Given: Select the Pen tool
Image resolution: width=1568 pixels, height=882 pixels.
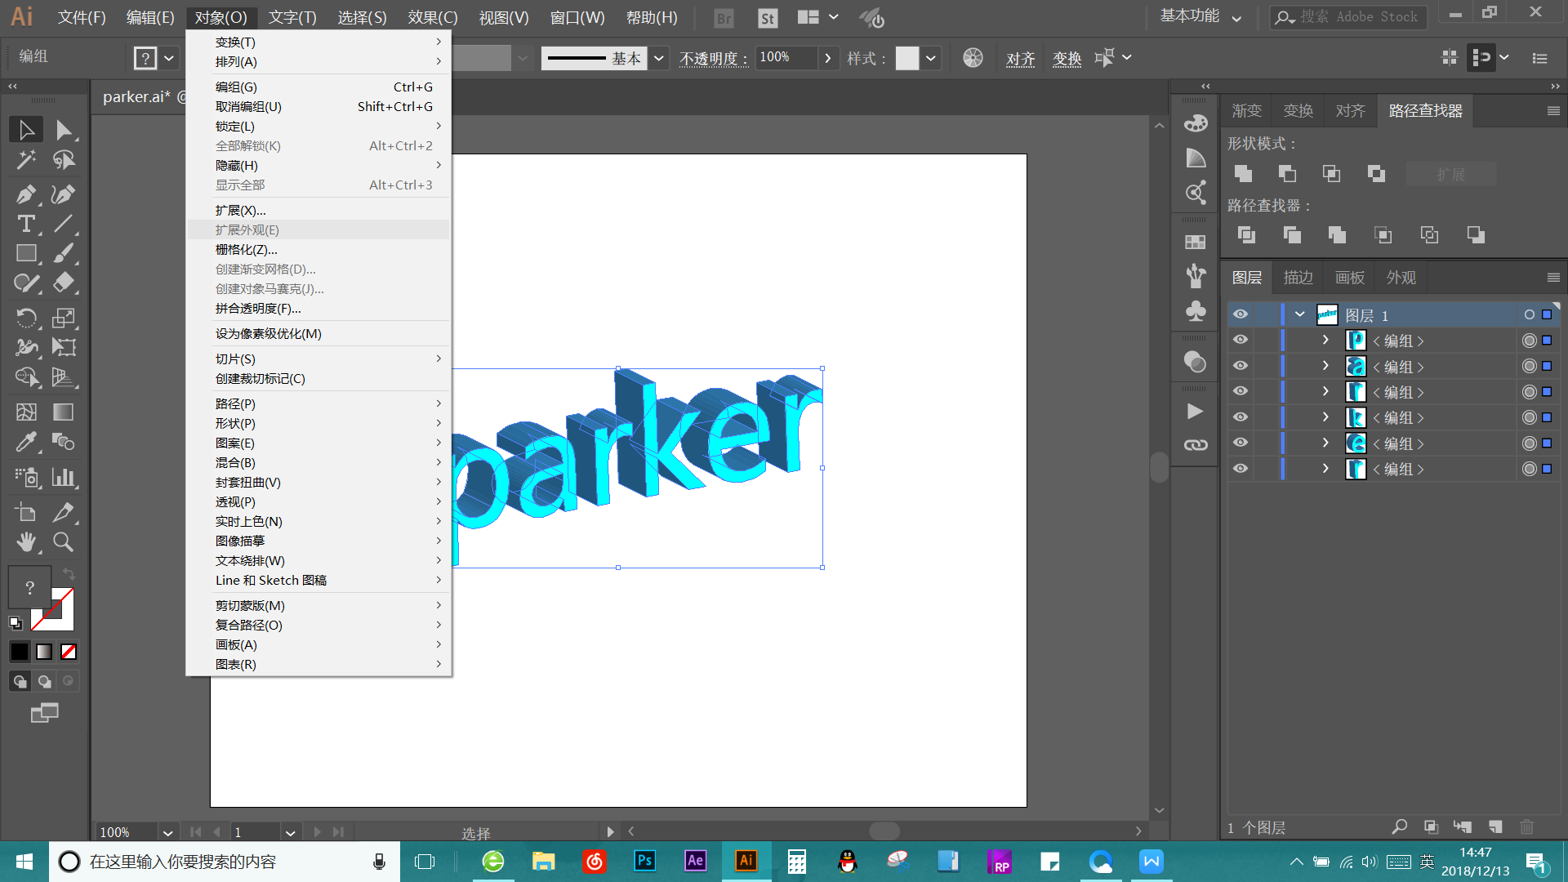Looking at the screenshot, I should [25, 194].
